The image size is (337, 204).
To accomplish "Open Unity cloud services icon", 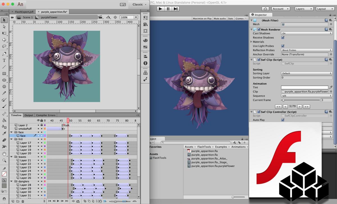I will point(265,9).
